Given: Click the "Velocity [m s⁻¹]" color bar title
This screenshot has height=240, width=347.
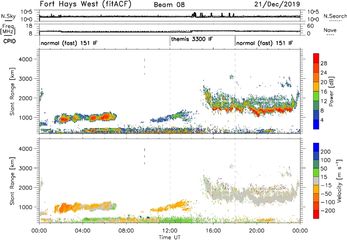Looking at the screenshot, I should 339,181.
